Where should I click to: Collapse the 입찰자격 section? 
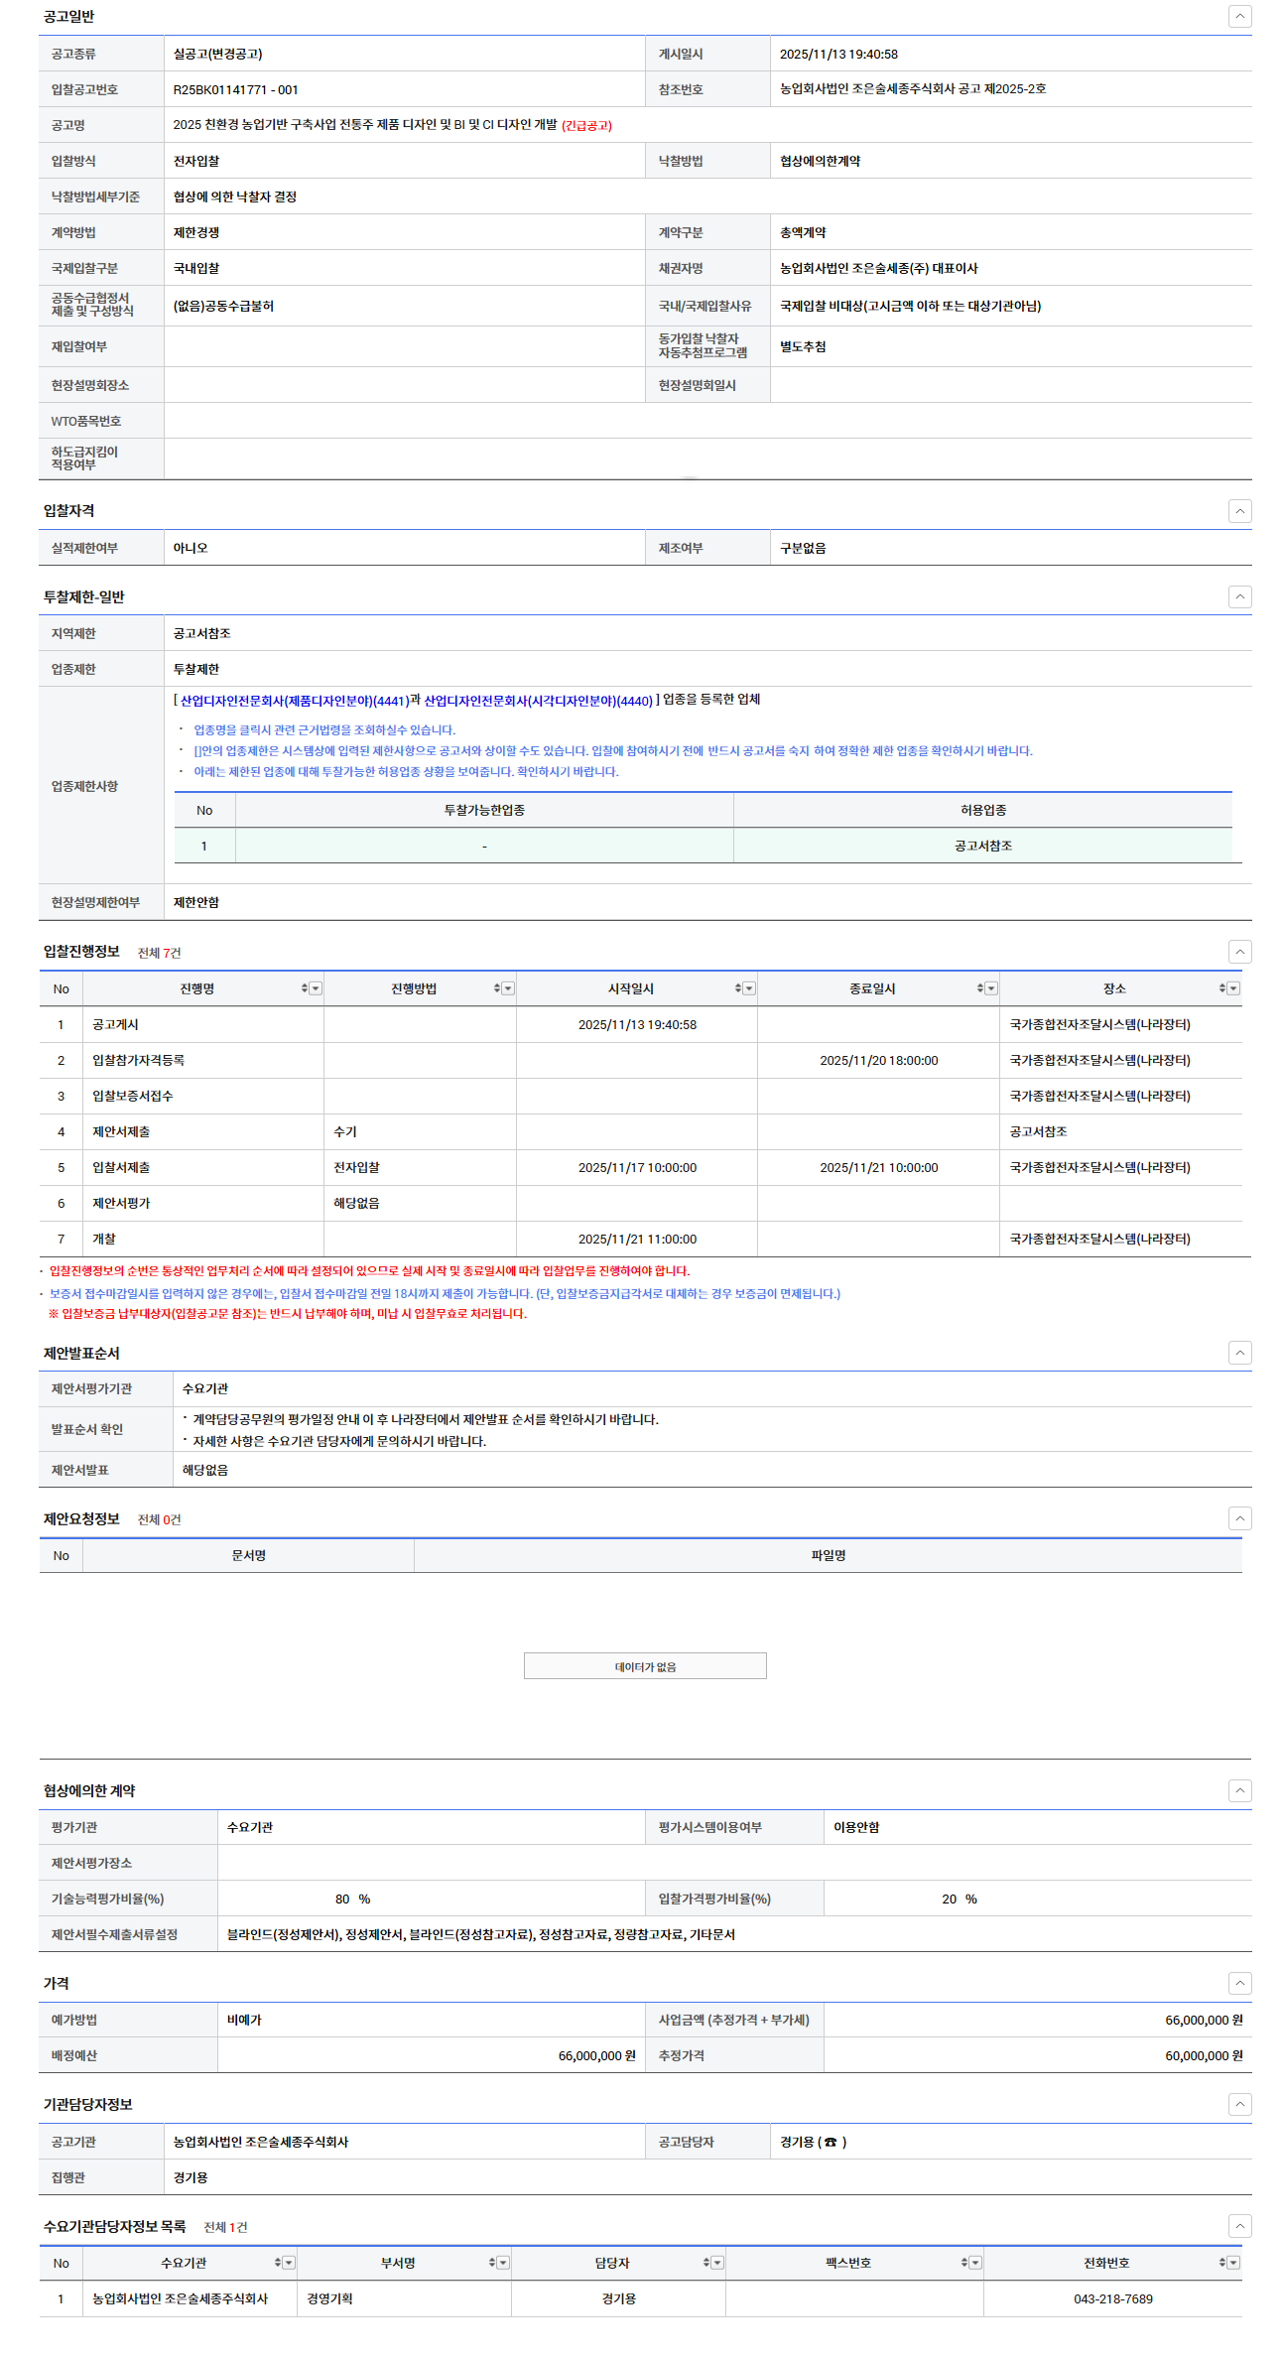click(x=1239, y=511)
